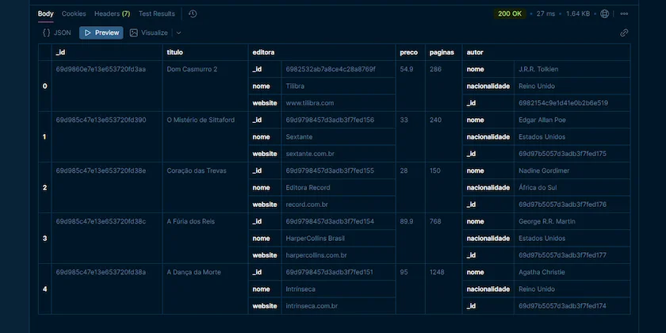
Task: Switch to the Cookies tab
Action: click(x=74, y=13)
